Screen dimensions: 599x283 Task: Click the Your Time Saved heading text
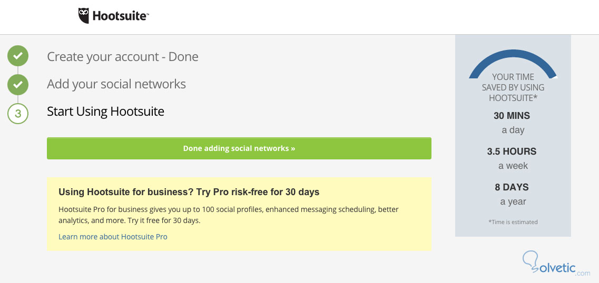tap(513, 87)
